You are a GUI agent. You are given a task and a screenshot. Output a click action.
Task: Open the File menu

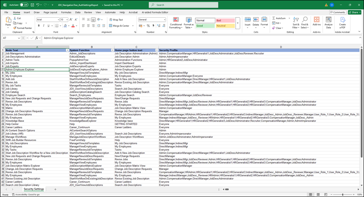pos(6,12)
